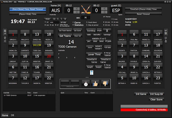Click the thumbs down icon
The image size is (172, 118).
coord(105,84)
